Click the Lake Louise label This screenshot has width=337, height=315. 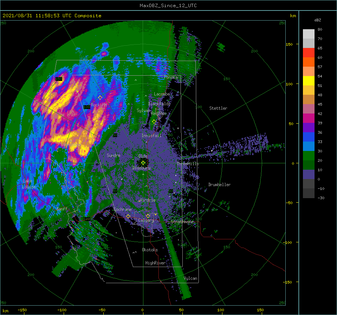click(29, 184)
